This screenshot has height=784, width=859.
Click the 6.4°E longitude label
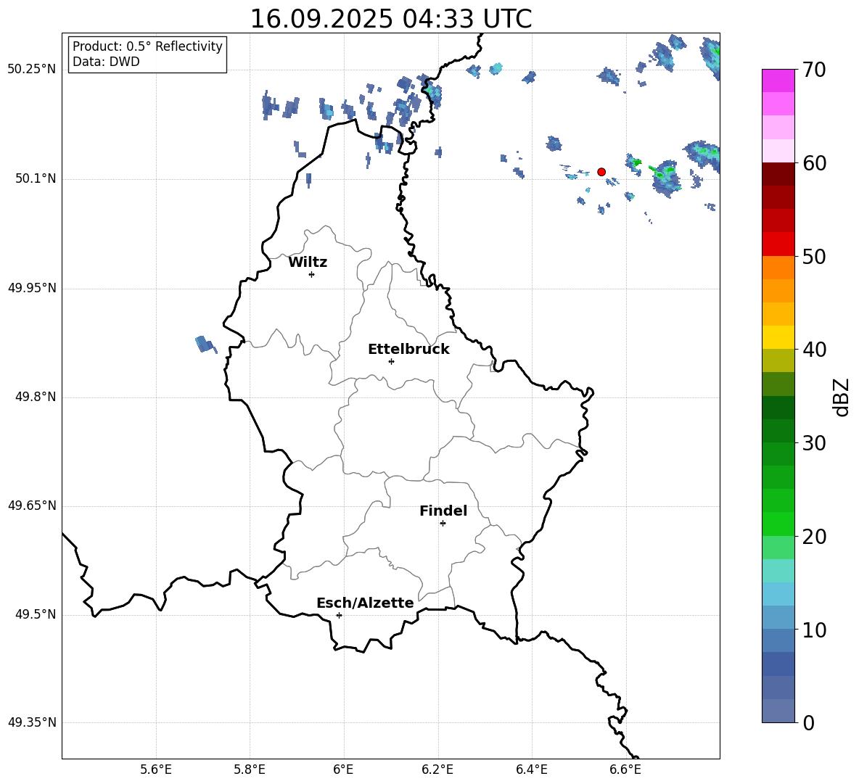point(531,769)
